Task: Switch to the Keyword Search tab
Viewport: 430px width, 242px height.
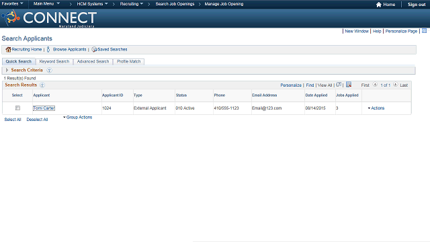Action: click(54, 61)
